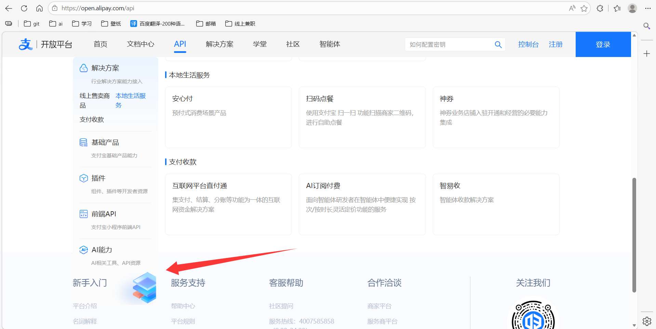The width and height of the screenshot is (656, 329).
Task: Open the favorites list icon
Action: tap(617, 8)
